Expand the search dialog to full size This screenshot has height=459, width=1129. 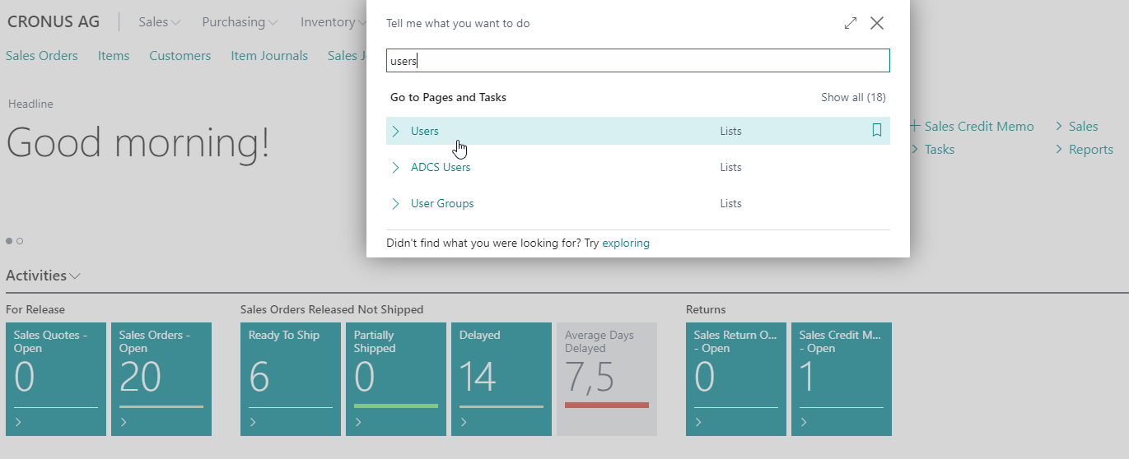pyautogui.click(x=851, y=23)
